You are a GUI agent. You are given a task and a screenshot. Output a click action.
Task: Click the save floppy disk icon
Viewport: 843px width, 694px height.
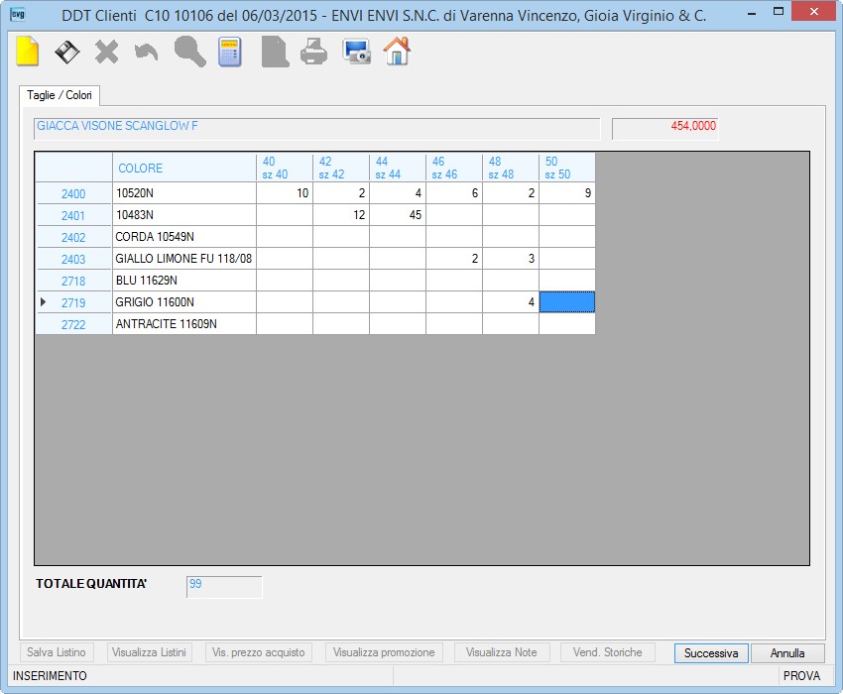click(x=67, y=53)
